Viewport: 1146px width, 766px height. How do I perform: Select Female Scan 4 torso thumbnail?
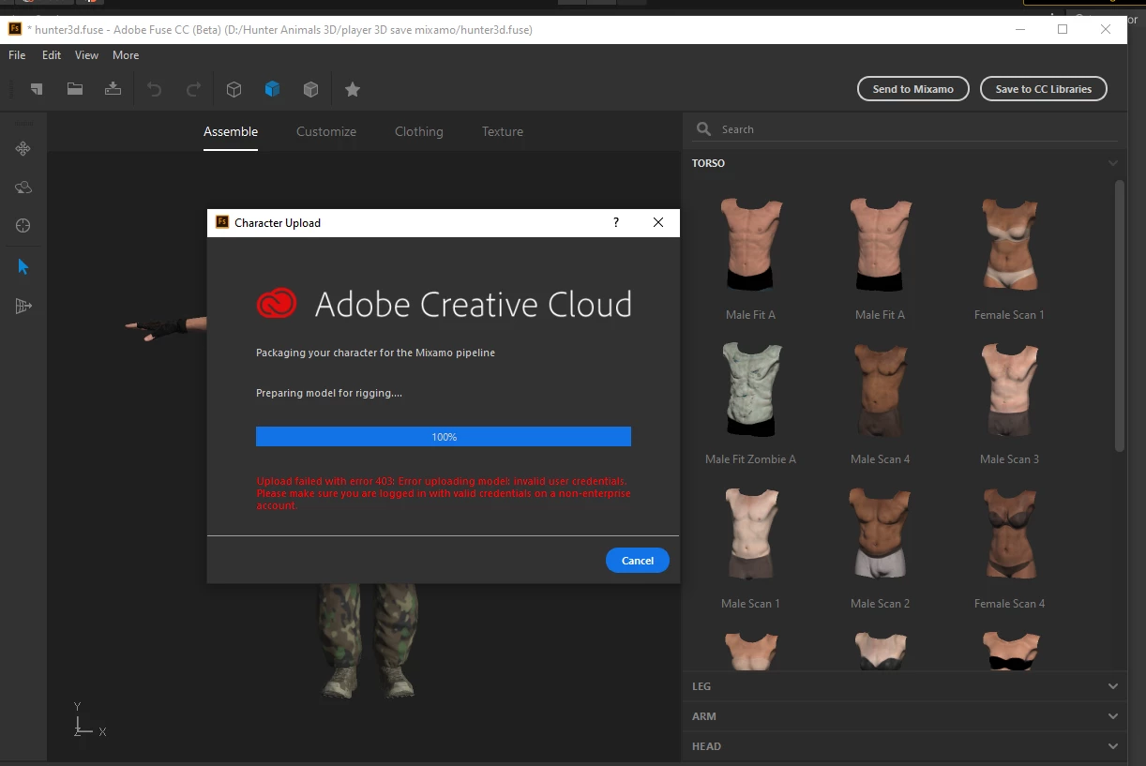tap(1009, 533)
